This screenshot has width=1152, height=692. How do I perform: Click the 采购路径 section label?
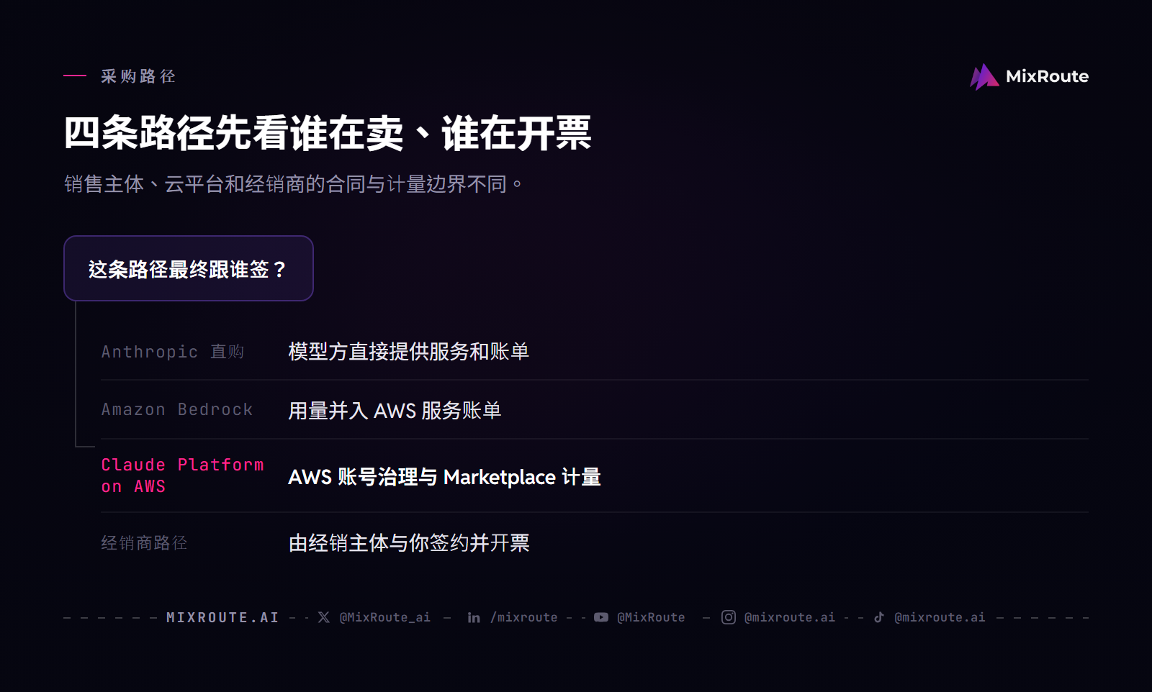(x=138, y=76)
